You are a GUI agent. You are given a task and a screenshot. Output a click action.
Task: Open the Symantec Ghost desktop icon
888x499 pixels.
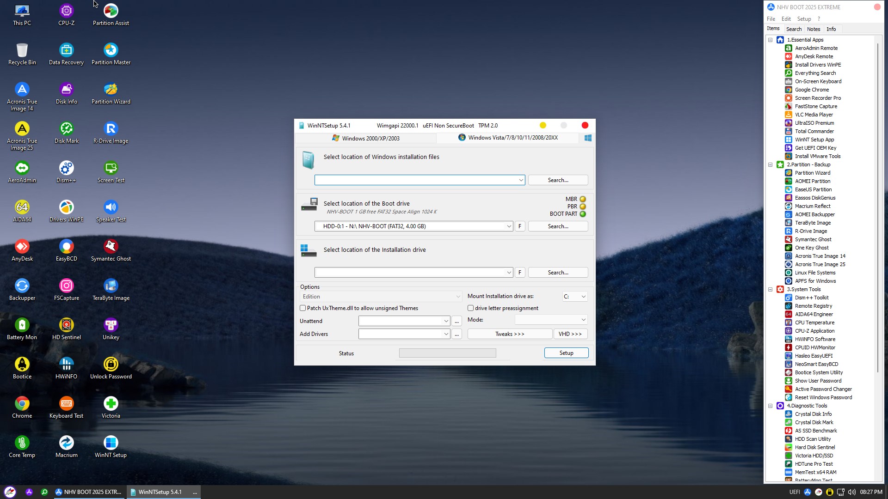(111, 247)
